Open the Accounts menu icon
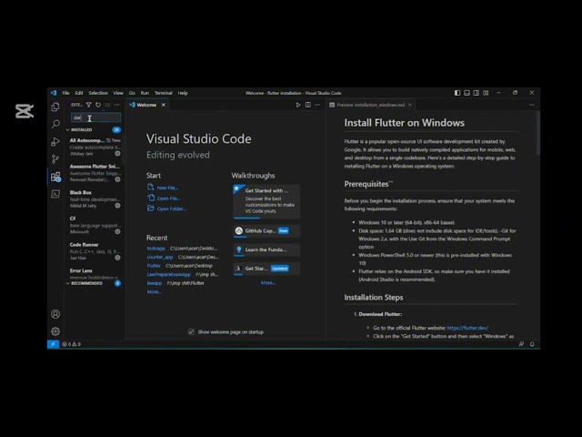Viewport: 582px width, 437px height. point(55,314)
